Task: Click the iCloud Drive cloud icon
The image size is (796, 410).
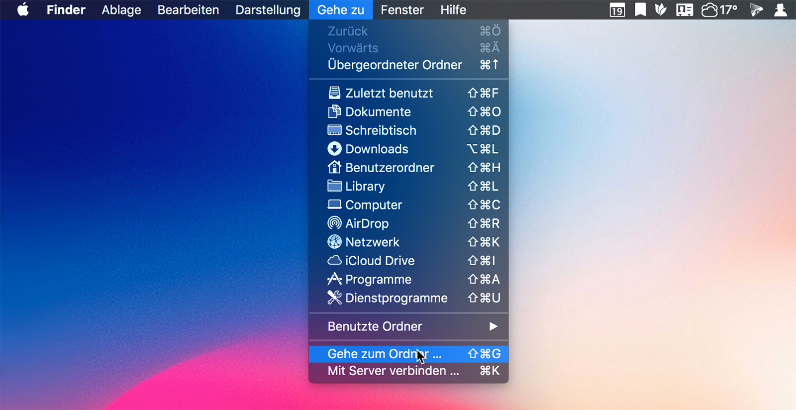Action: pos(334,260)
